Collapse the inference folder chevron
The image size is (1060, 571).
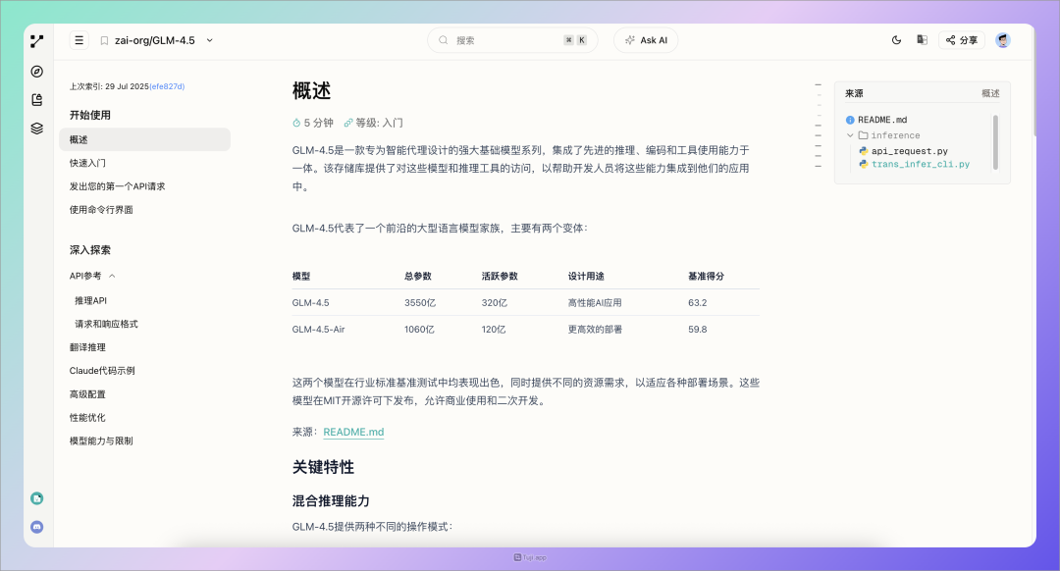(x=850, y=135)
